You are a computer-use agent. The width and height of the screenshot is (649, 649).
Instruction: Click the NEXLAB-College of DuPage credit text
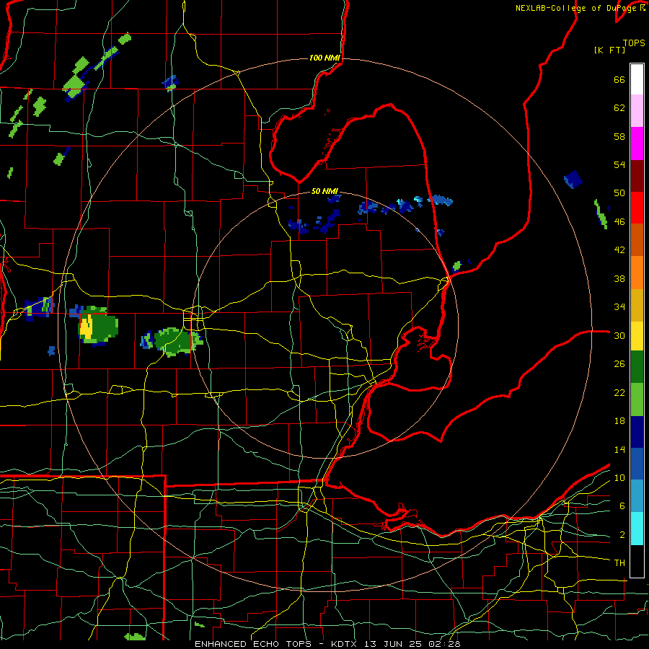click(580, 8)
